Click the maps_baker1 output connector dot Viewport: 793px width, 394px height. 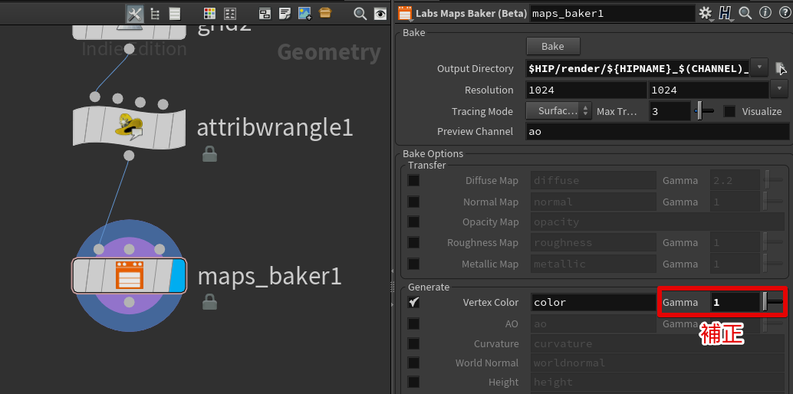point(129,302)
